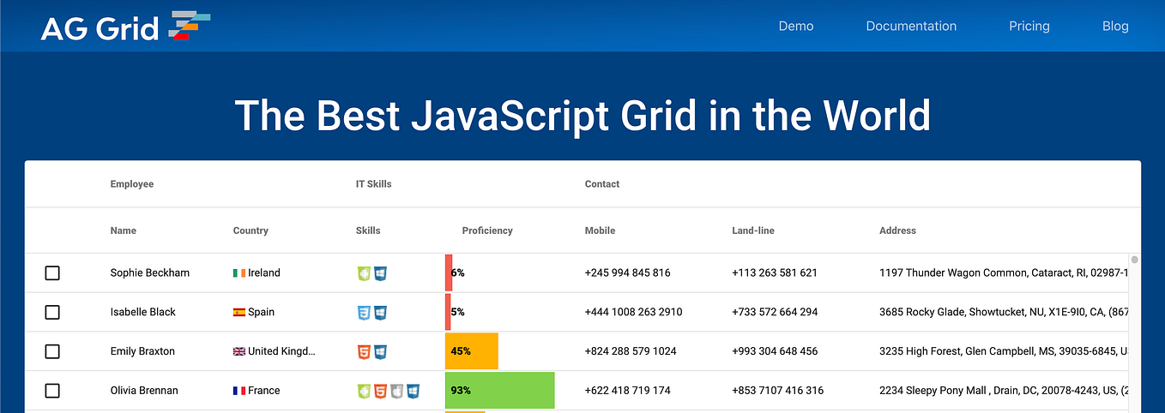Click mobile number +824 288 579 1024
Screen dimensions: 1165x413
(x=631, y=351)
